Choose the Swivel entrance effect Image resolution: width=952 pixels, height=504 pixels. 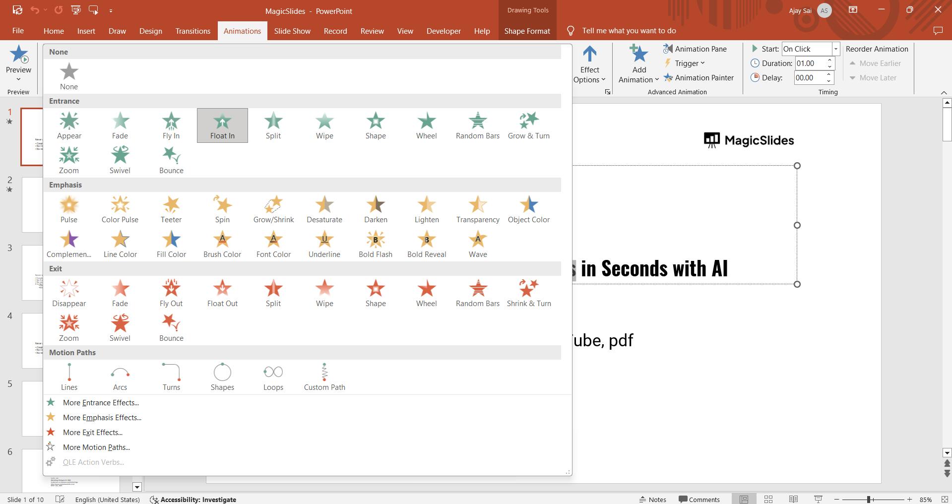coord(120,161)
